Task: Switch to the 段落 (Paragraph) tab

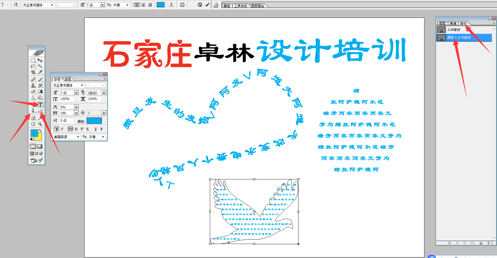Action: [68, 79]
